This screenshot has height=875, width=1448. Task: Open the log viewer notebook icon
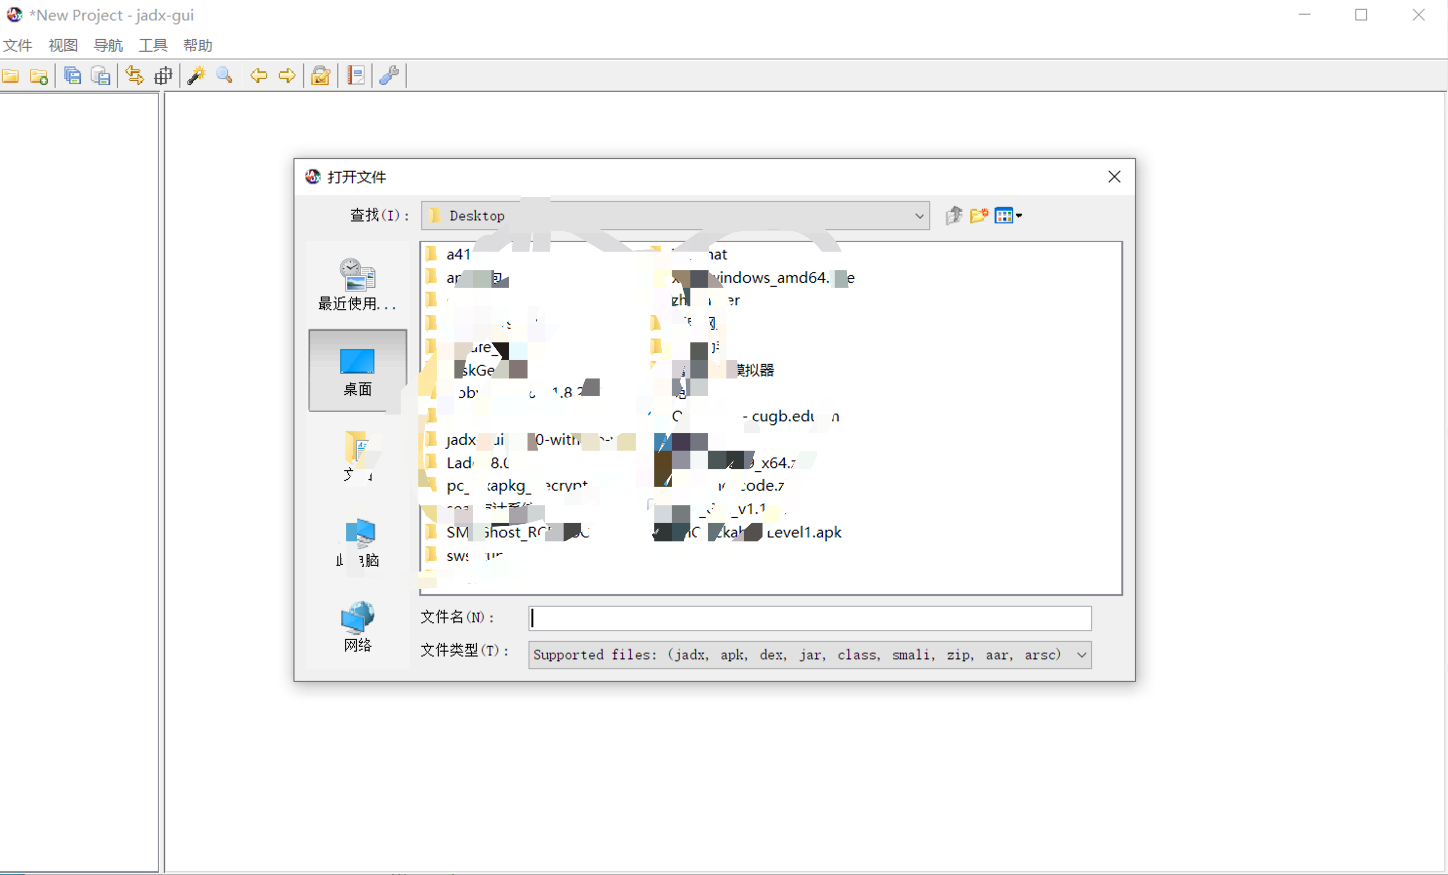point(355,76)
